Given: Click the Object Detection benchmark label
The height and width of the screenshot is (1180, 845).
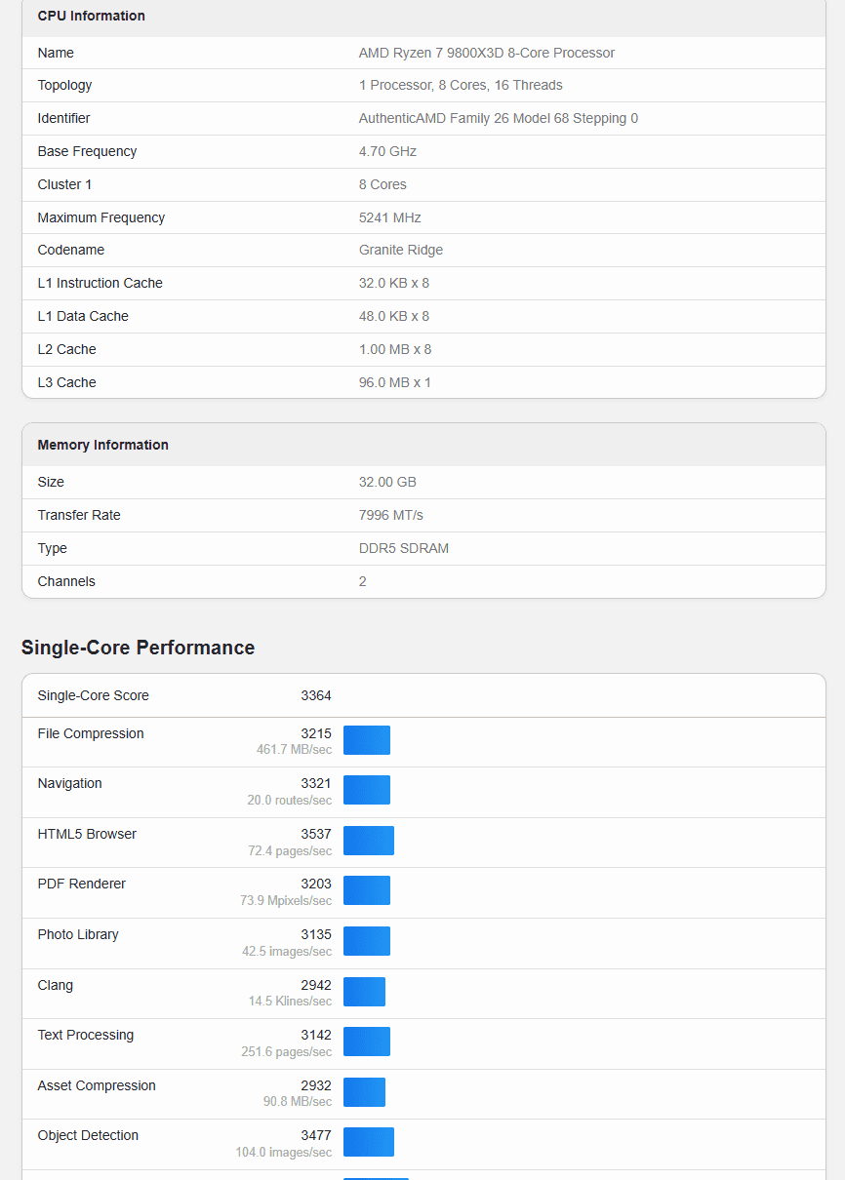Looking at the screenshot, I should point(88,1135).
